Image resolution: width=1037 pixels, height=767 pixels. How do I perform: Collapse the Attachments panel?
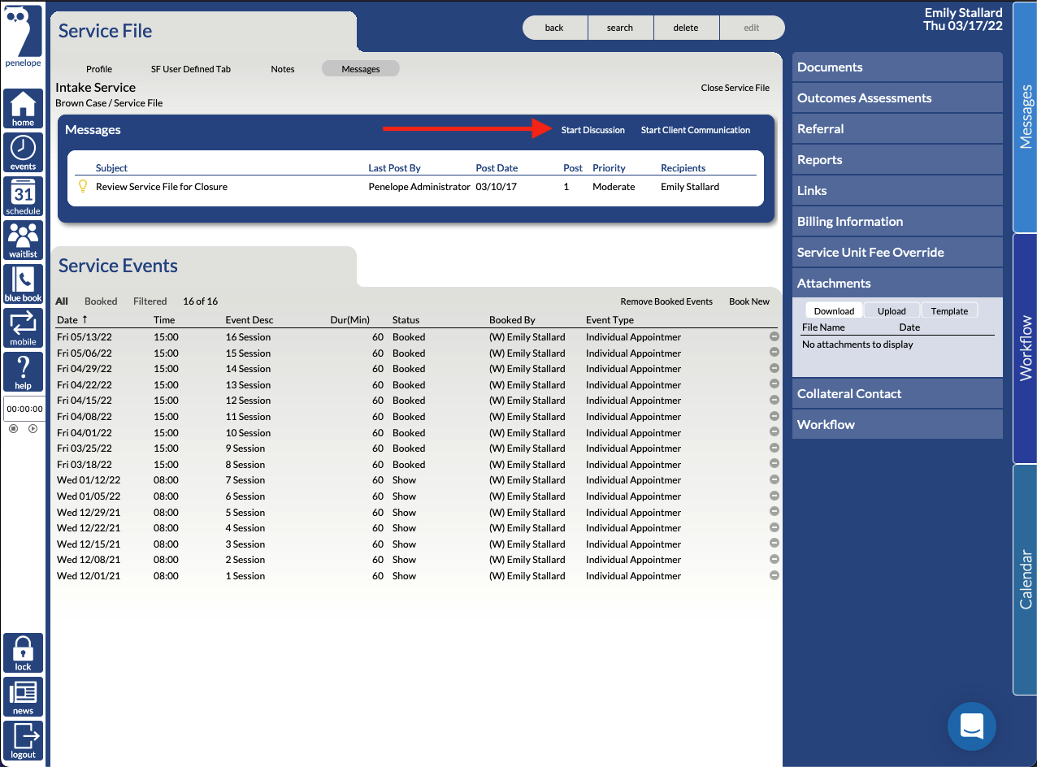coord(897,284)
